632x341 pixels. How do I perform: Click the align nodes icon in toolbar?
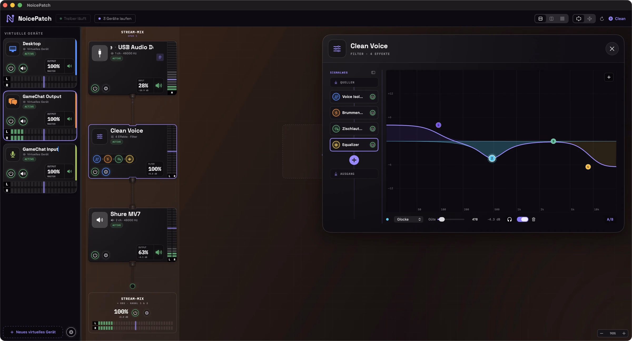[590, 19]
